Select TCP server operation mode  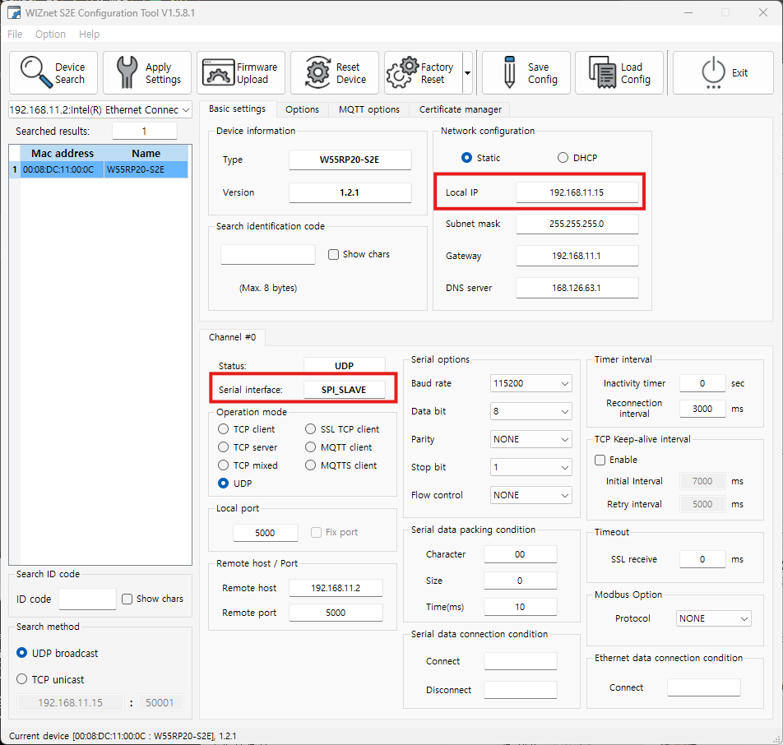(x=223, y=447)
